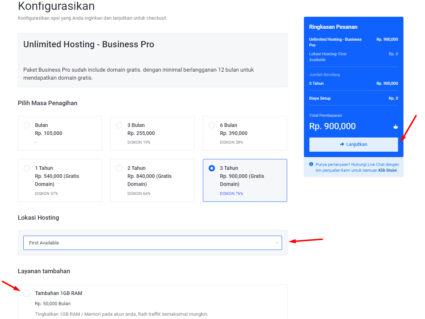Select the monthly Bulan Rp. 105,000 radio
This screenshot has height=319, width=425.
coord(27,125)
